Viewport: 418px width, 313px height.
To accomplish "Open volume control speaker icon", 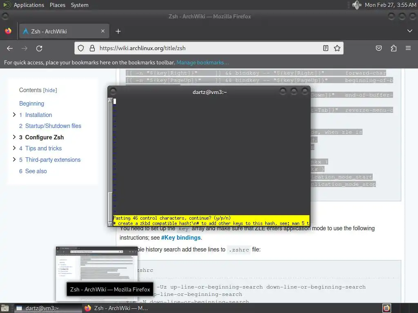I will coord(356,5).
